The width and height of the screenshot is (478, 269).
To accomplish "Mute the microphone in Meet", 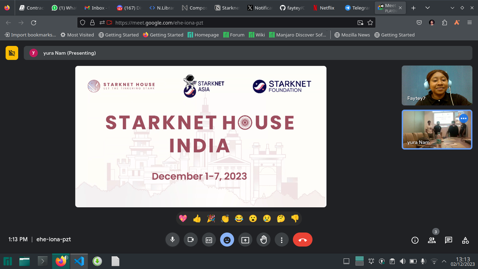I will tap(173, 239).
